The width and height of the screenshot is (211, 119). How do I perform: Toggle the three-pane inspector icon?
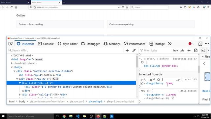203,51
